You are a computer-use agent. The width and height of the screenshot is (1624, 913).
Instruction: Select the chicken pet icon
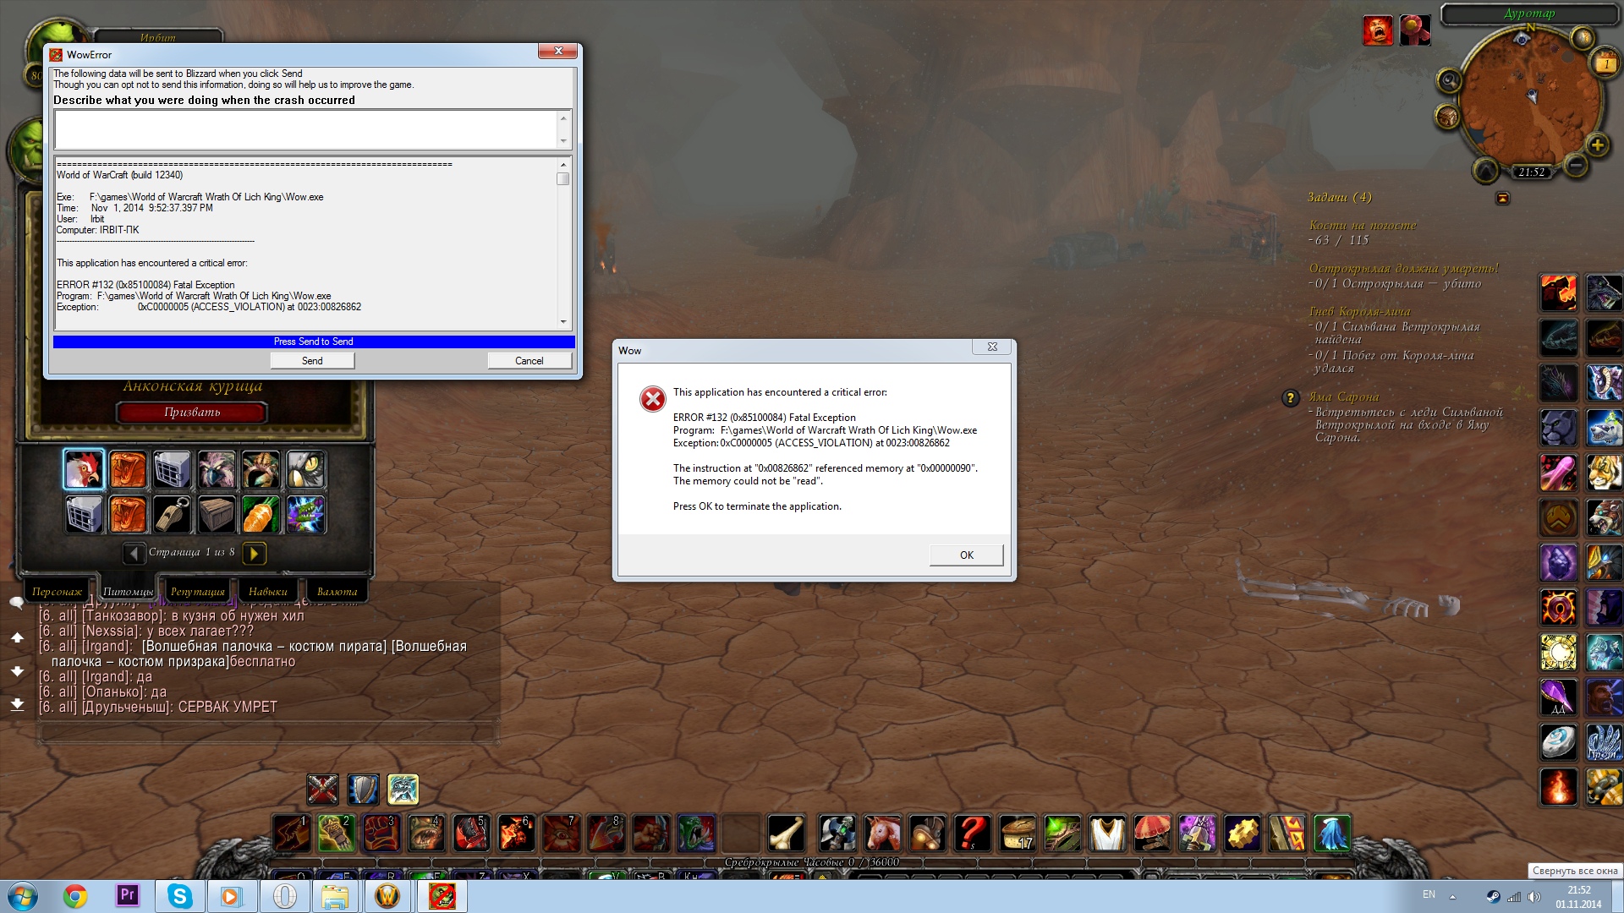pos(84,470)
